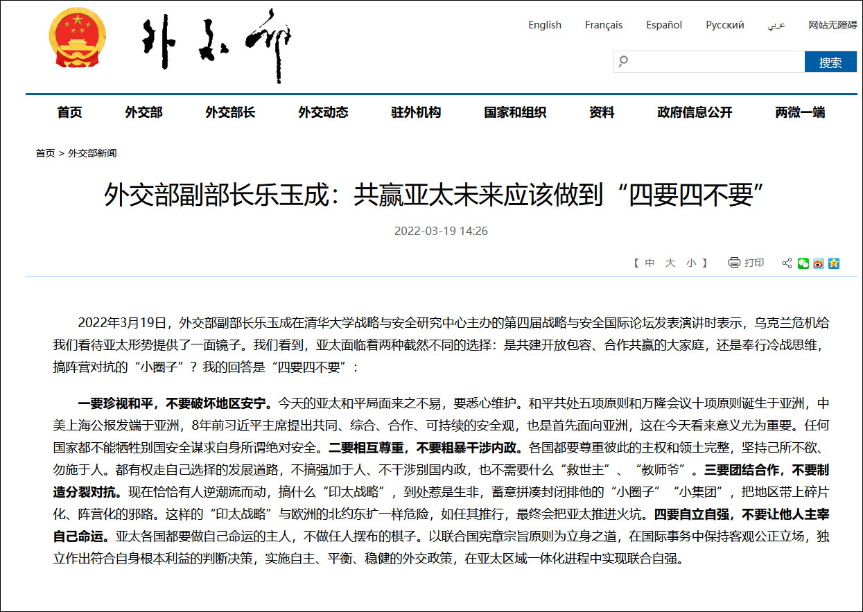The image size is (863, 612).
Task: Share the article to QZone
Action: pos(834,263)
